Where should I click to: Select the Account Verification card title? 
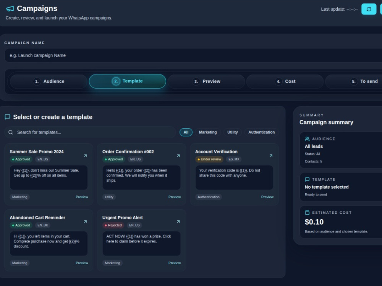(x=216, y=152)
